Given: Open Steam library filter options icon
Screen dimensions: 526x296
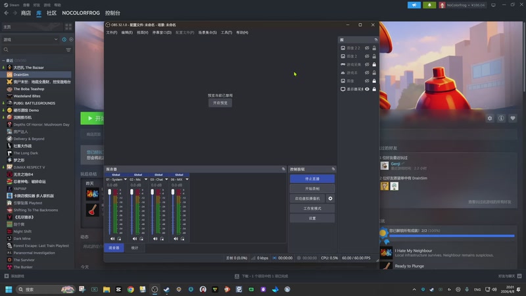Looking at the screenshot, I should (68, 50).
